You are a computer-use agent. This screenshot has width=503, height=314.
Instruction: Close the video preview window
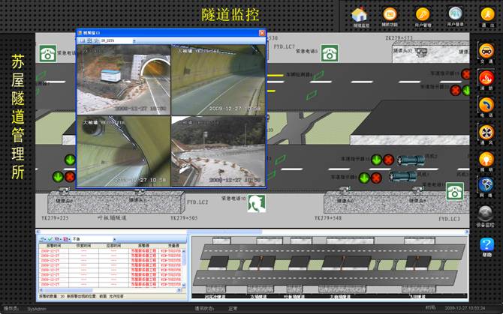(262, 33)
